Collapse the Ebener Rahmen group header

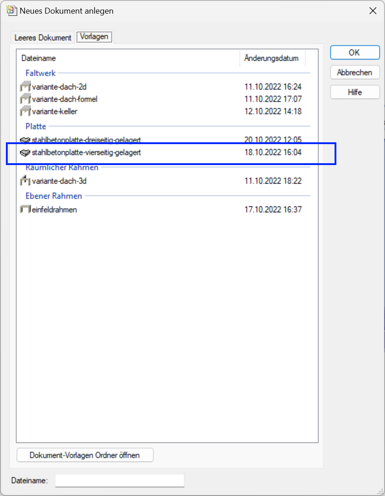click(54, 196)
